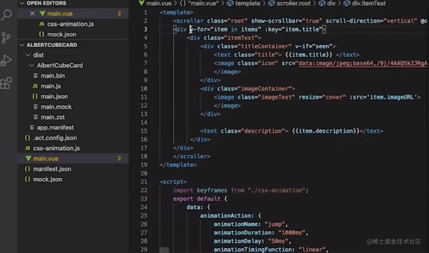Click the "./css-animation" import path on line 22
Screen dimensions: 429x253
click(x=277, y=190)
